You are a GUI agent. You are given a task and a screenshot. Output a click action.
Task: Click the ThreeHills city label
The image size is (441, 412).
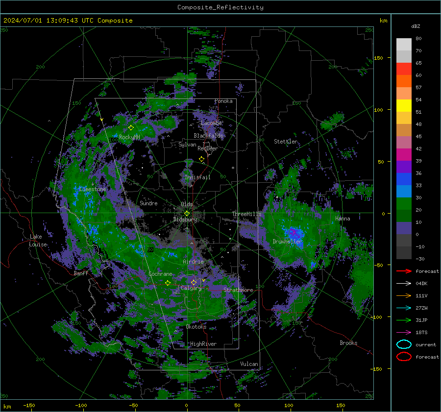click(246, 214)
